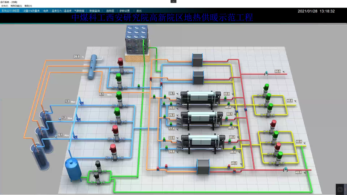Open 参数设置 settings
The image size is (347, 195).
[x=125, y=11]
